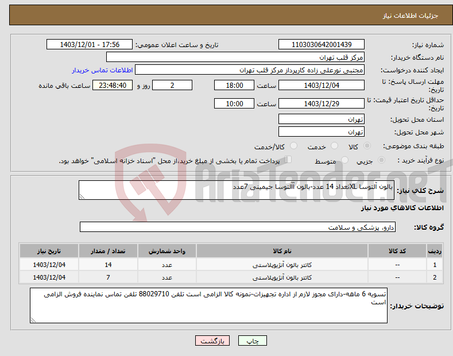
Task: Click the resize handle of description textarea
Action: [82, 196]
